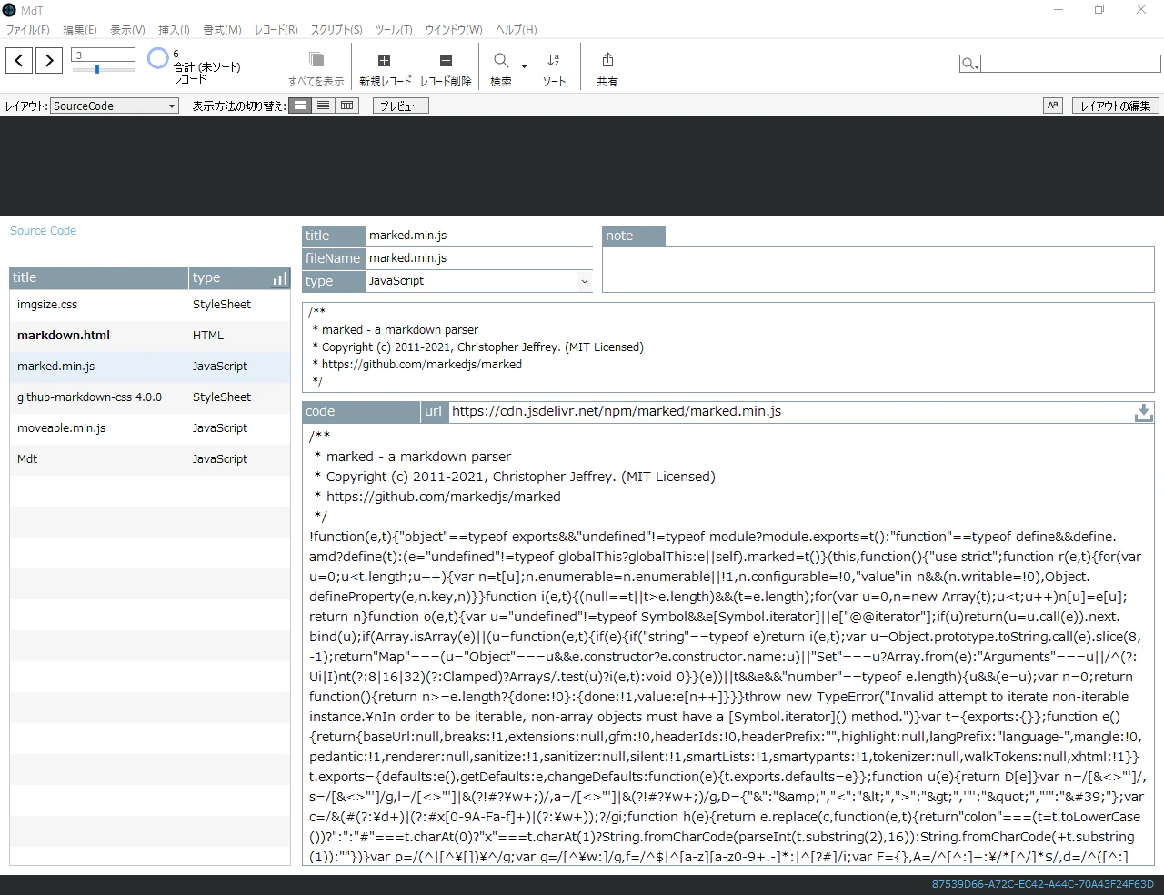Click the Source Code link
Viewport: 1164px width, 895px height.
tap(44, 230)
